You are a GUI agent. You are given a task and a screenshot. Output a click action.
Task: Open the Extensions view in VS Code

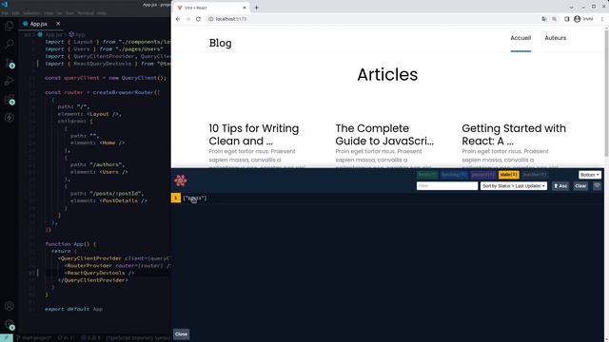[x=9, y=100]
